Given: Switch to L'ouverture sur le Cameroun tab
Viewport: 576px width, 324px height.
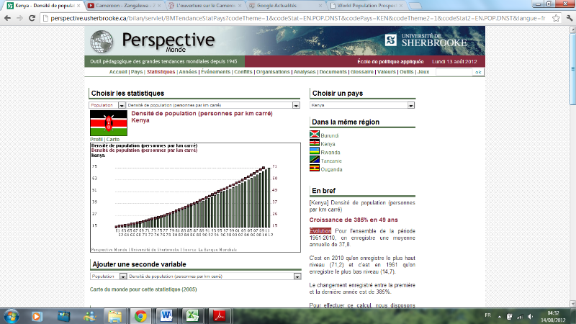Looking at the screenshot, I should [204, 6].
